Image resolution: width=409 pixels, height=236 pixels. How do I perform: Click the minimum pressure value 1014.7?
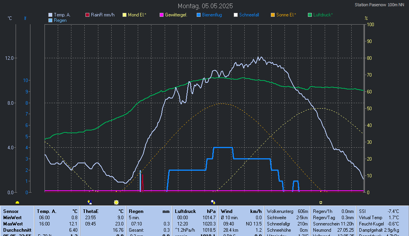point(209,218)
